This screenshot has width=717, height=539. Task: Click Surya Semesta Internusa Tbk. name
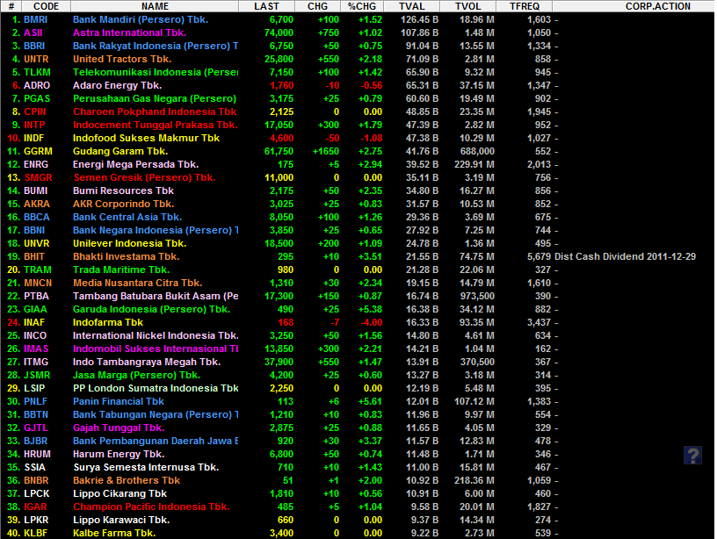click(146, 467)
